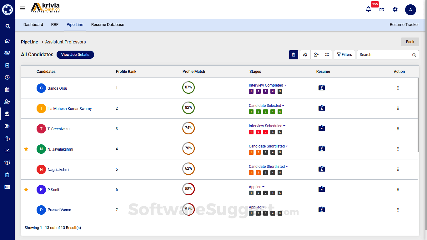
Task: Click the sidebar home icon
Action: [7, 41]
